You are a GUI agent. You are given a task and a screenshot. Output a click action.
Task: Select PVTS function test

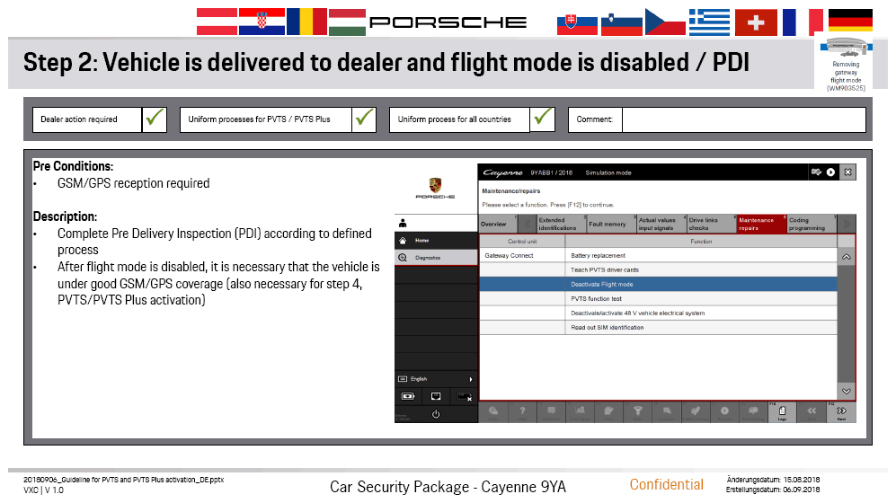(x=701, y=298)
